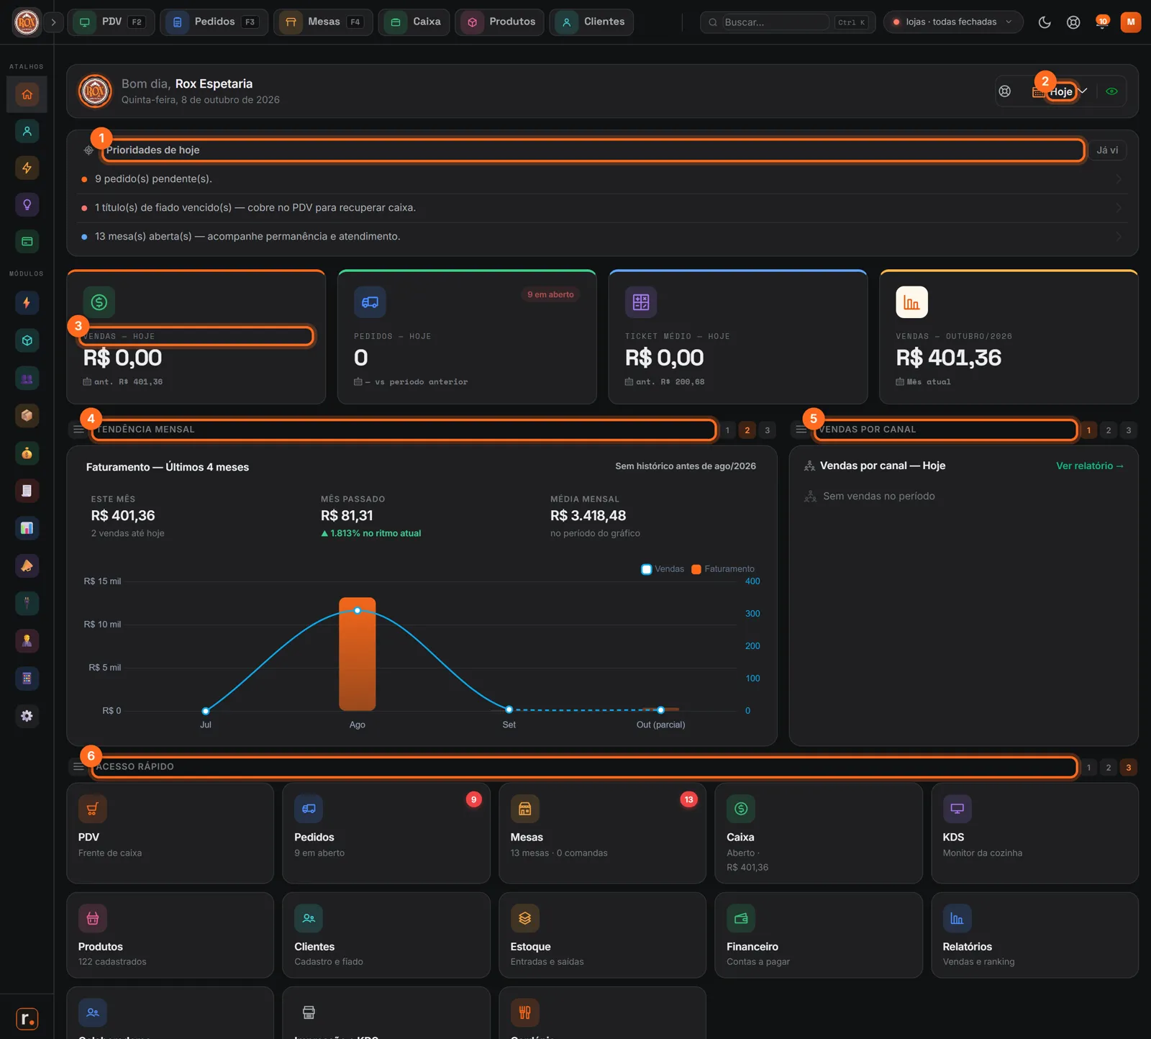The width and height of the screenshot is (1151, 1039).
Task: Open the gear settings icon in the sidebar
Action: point(27,716)
